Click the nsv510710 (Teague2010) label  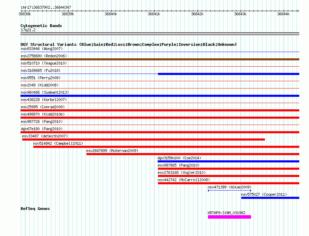44,63
